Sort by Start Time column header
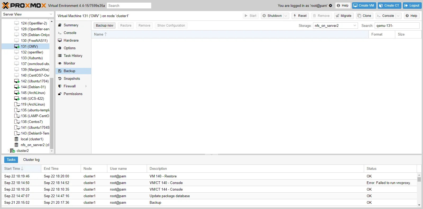Viewport: 423px width, 209px height. click(21, 168)
